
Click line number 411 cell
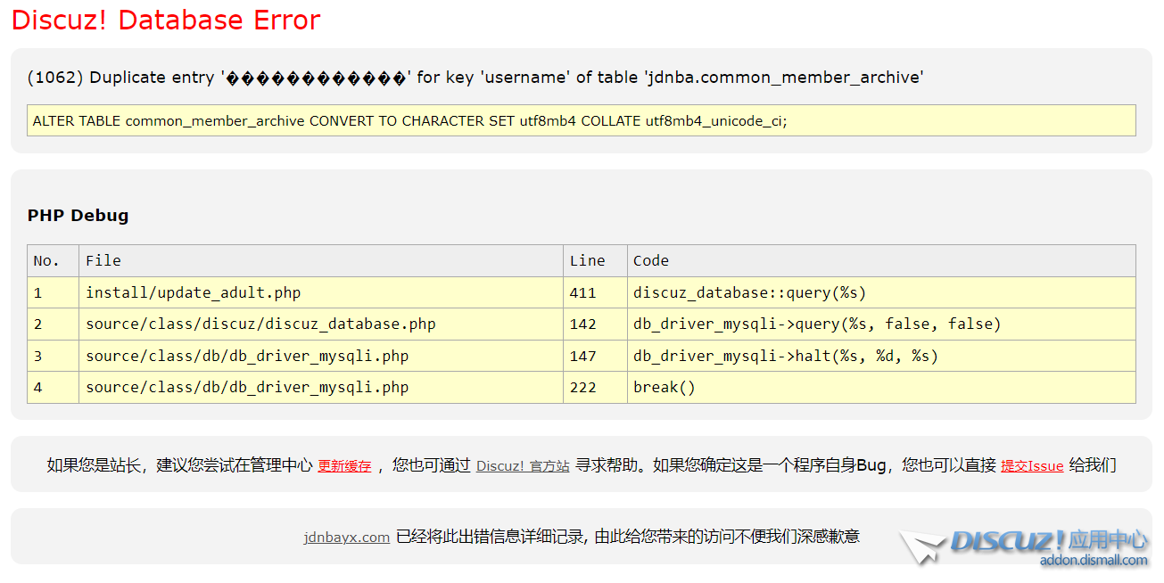582,292
